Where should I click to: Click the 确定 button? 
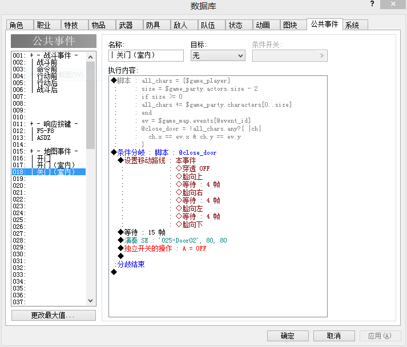pyautogui.click(x=288, y=336)
